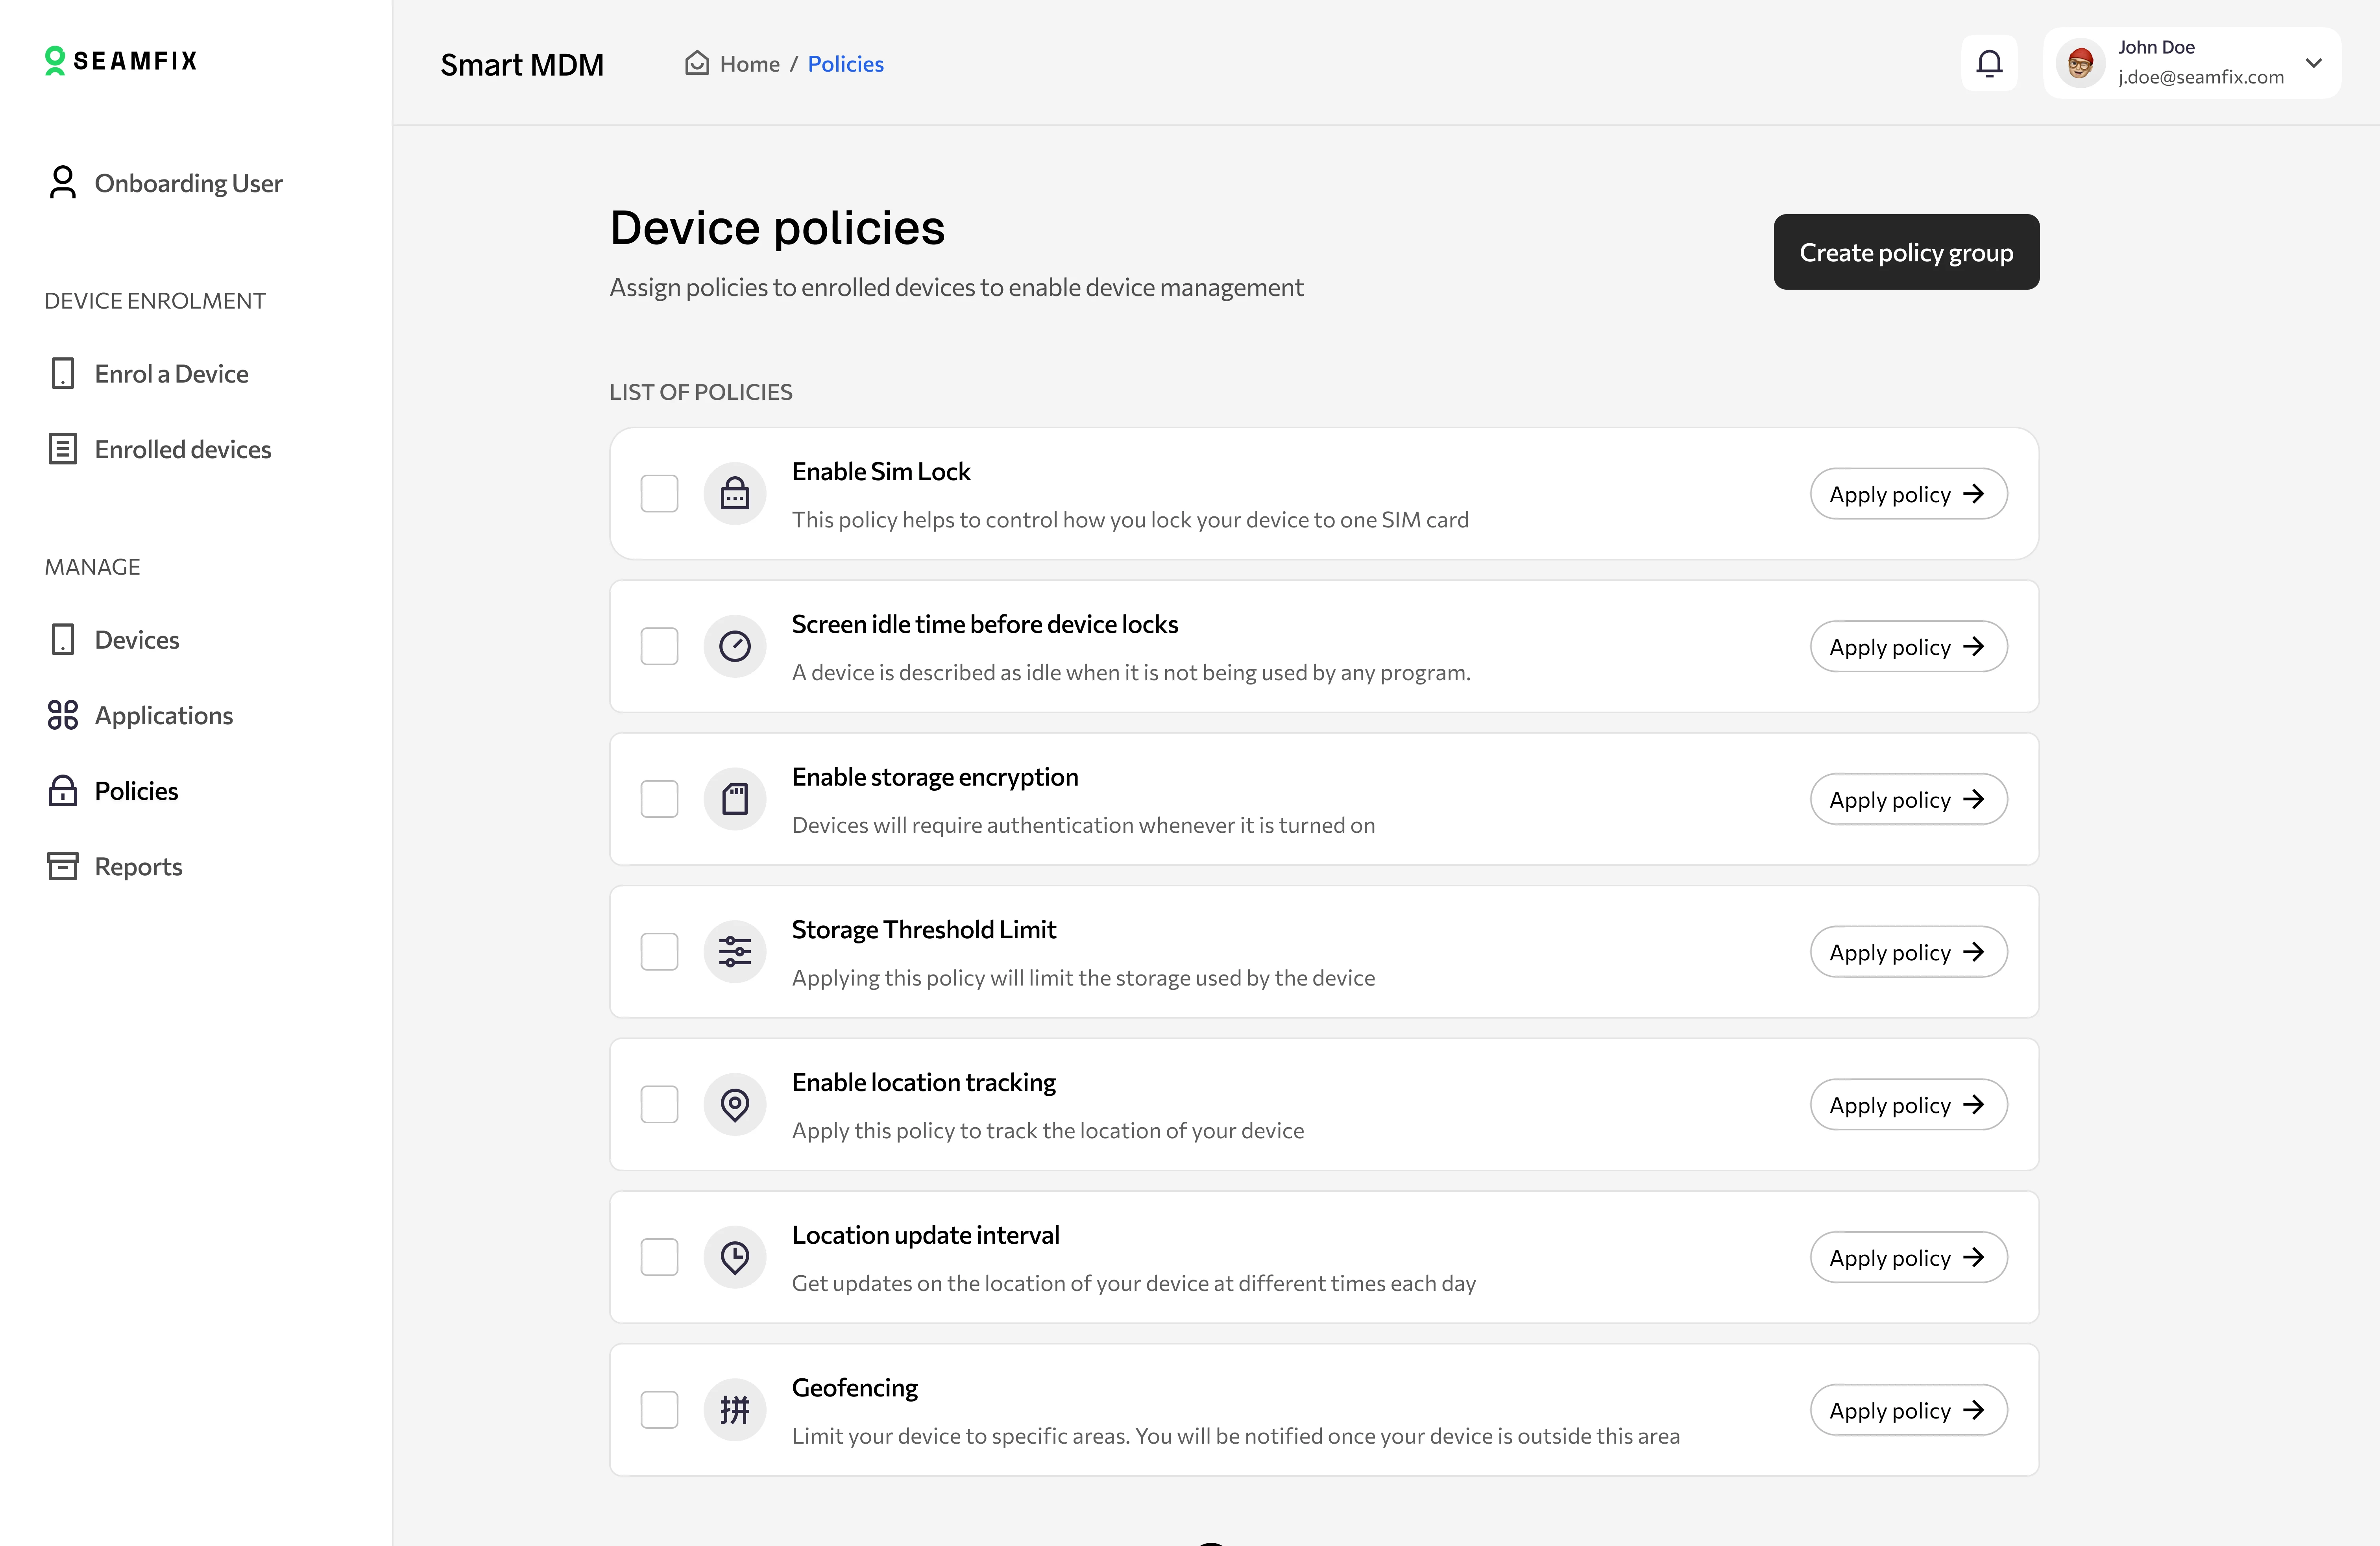Click the Seamfix logo

click(x=121, y=61)
